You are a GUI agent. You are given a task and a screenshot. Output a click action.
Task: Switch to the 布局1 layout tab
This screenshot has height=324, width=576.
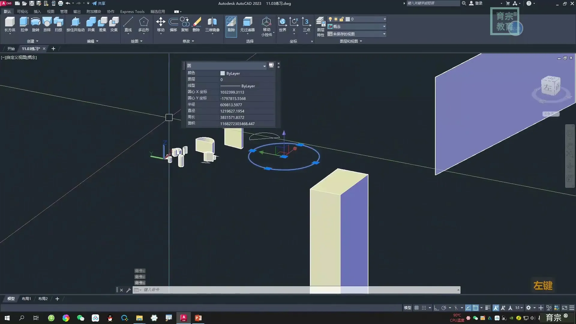[x=26, y=298]
